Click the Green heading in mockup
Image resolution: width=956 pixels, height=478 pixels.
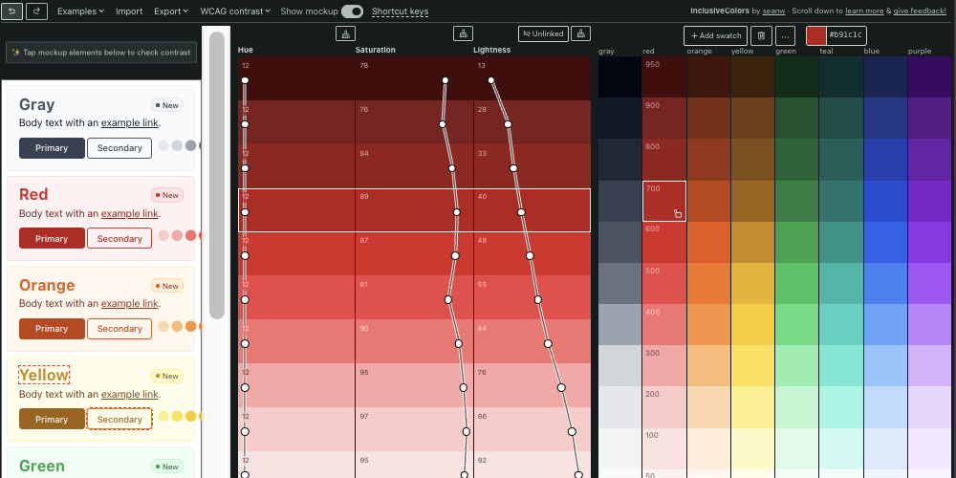tap(41, 466)
